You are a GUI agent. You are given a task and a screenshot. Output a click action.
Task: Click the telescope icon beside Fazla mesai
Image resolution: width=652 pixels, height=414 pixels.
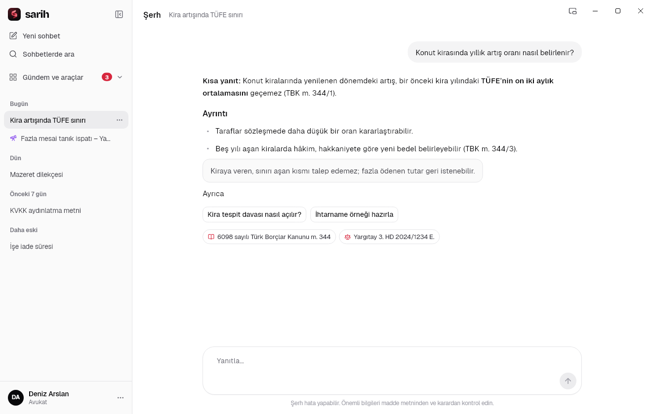[x=13, y=138]
